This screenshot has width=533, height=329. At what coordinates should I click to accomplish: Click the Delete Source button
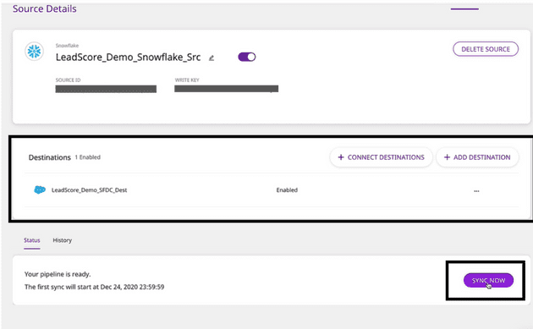pyautogui.click(x=486, y=49)
